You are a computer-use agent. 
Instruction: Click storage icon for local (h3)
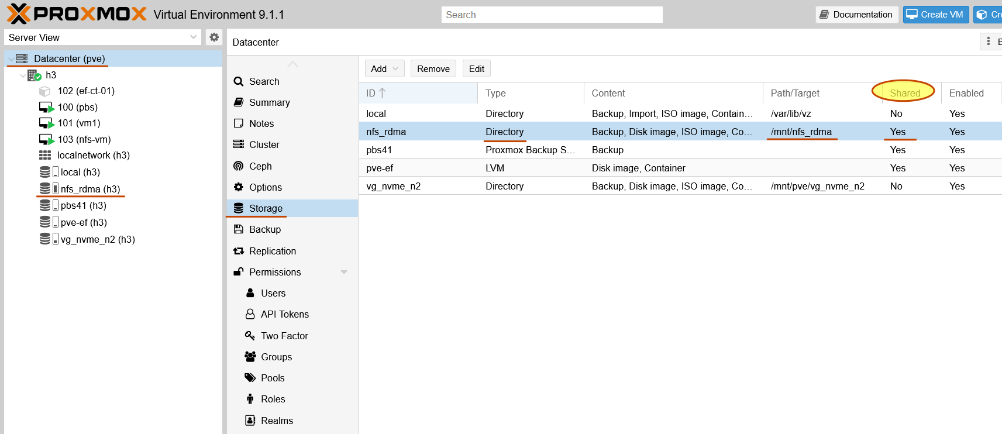pos(49,172)
